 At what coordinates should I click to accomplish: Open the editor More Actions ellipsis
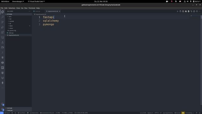pos(199,11)
